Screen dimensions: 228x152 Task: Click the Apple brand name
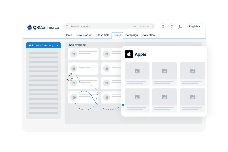[140, 54]
